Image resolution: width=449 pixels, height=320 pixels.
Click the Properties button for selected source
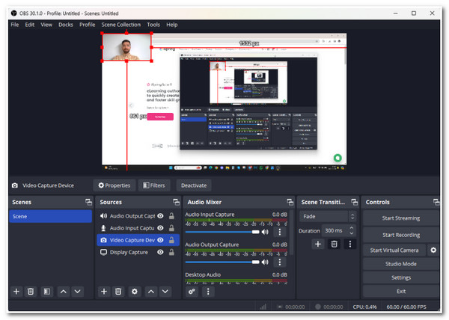[114, 185]
